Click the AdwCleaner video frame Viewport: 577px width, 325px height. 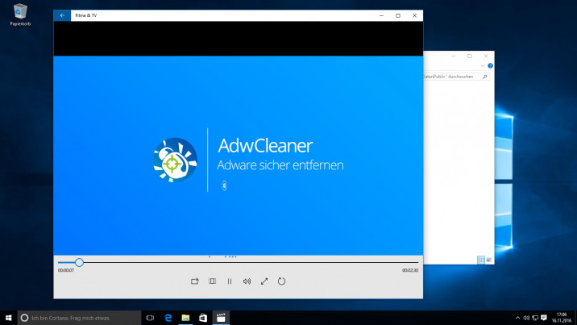[238, 156]
